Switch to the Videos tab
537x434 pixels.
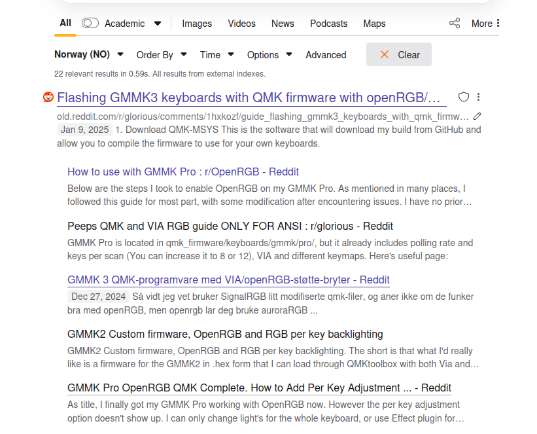[241, 24]
